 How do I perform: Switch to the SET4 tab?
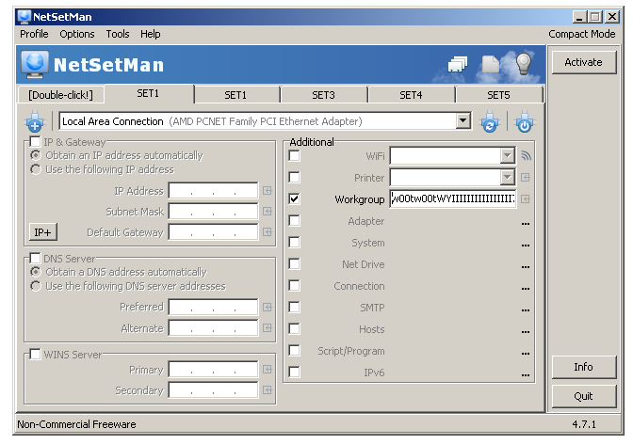411,95
